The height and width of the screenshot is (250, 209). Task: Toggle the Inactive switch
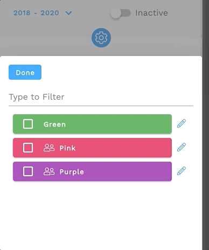[x=121, y=13]
